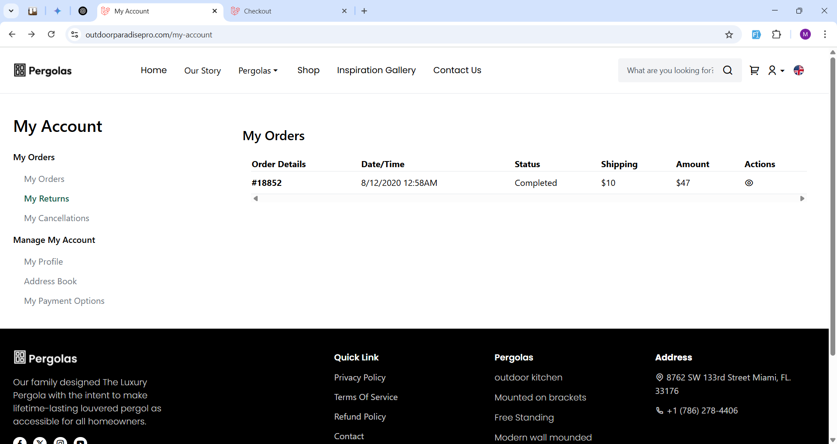Screen dimensions: 837x444
Task: Open Chrome profile avatar M
Action: (805, 34)
